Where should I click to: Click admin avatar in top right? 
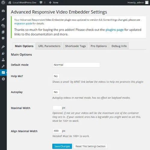click(x=147, y=2)
